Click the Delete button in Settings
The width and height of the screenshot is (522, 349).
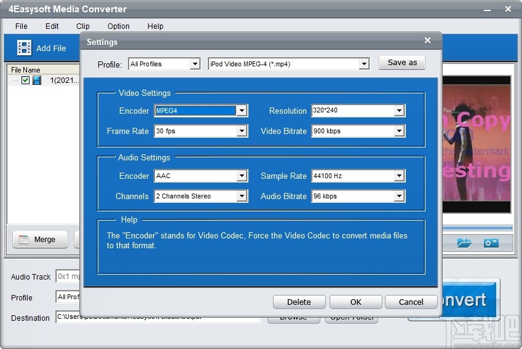pos(299,302)
